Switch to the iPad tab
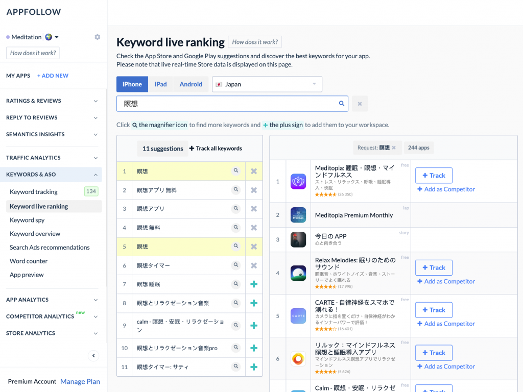 [160, 84]
